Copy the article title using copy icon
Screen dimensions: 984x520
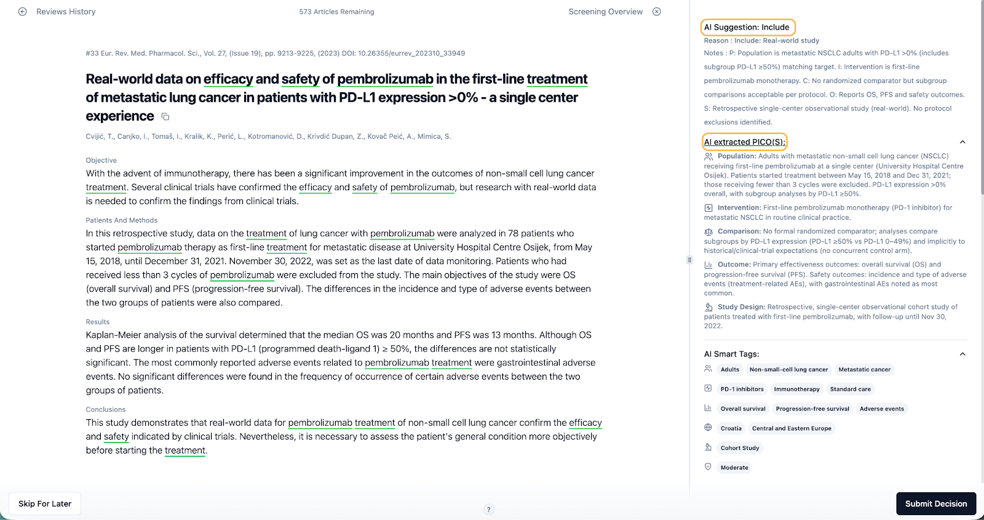click(165, 117)
